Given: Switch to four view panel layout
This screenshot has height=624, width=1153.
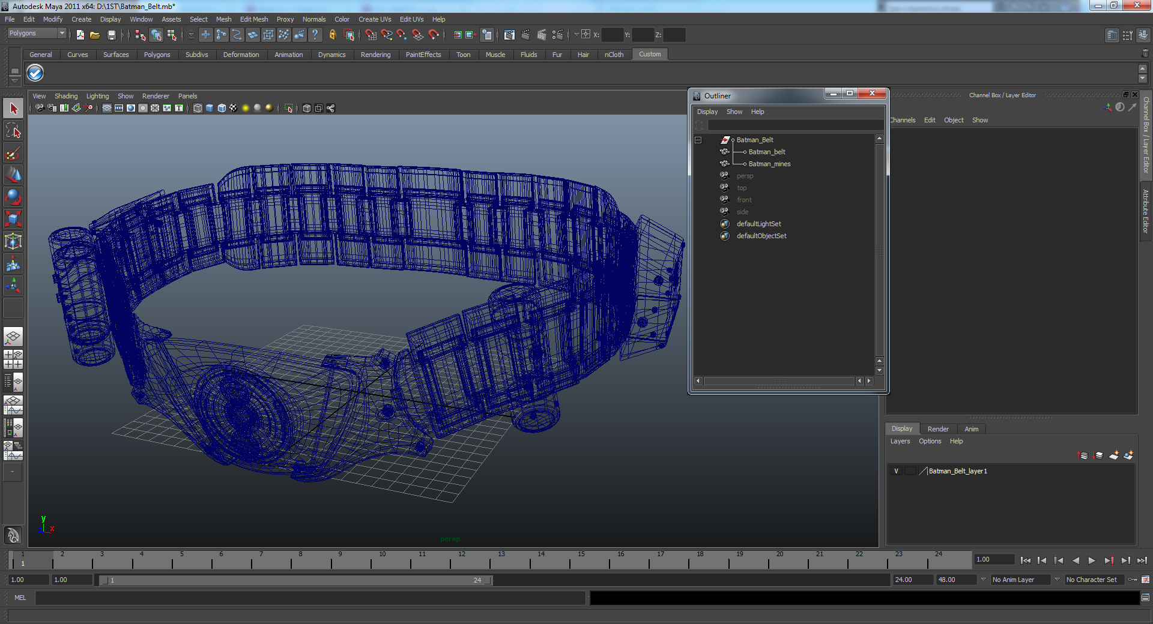Looking at the screenshot, I should click(x=13, y=359).
